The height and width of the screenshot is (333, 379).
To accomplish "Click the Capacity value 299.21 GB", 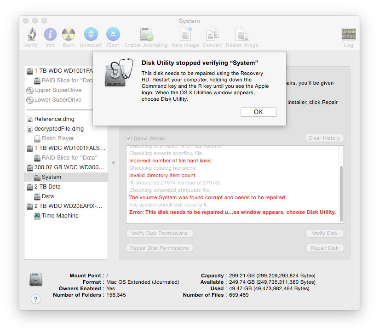I will pos(272,276).
